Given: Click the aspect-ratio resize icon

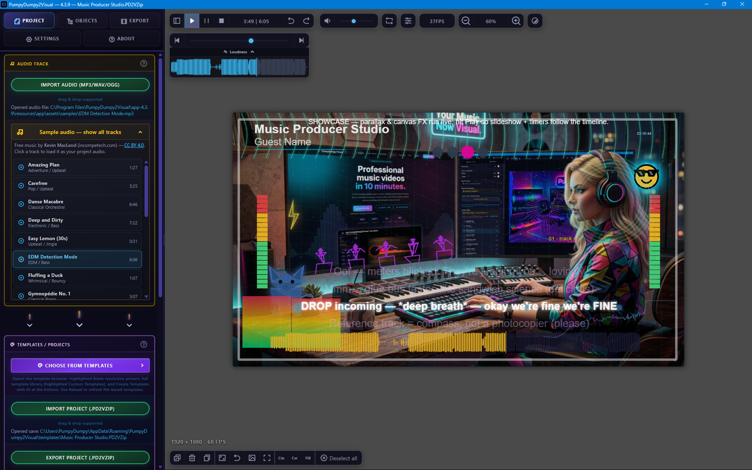Looking at the screenshot, I should coord(222,458).
